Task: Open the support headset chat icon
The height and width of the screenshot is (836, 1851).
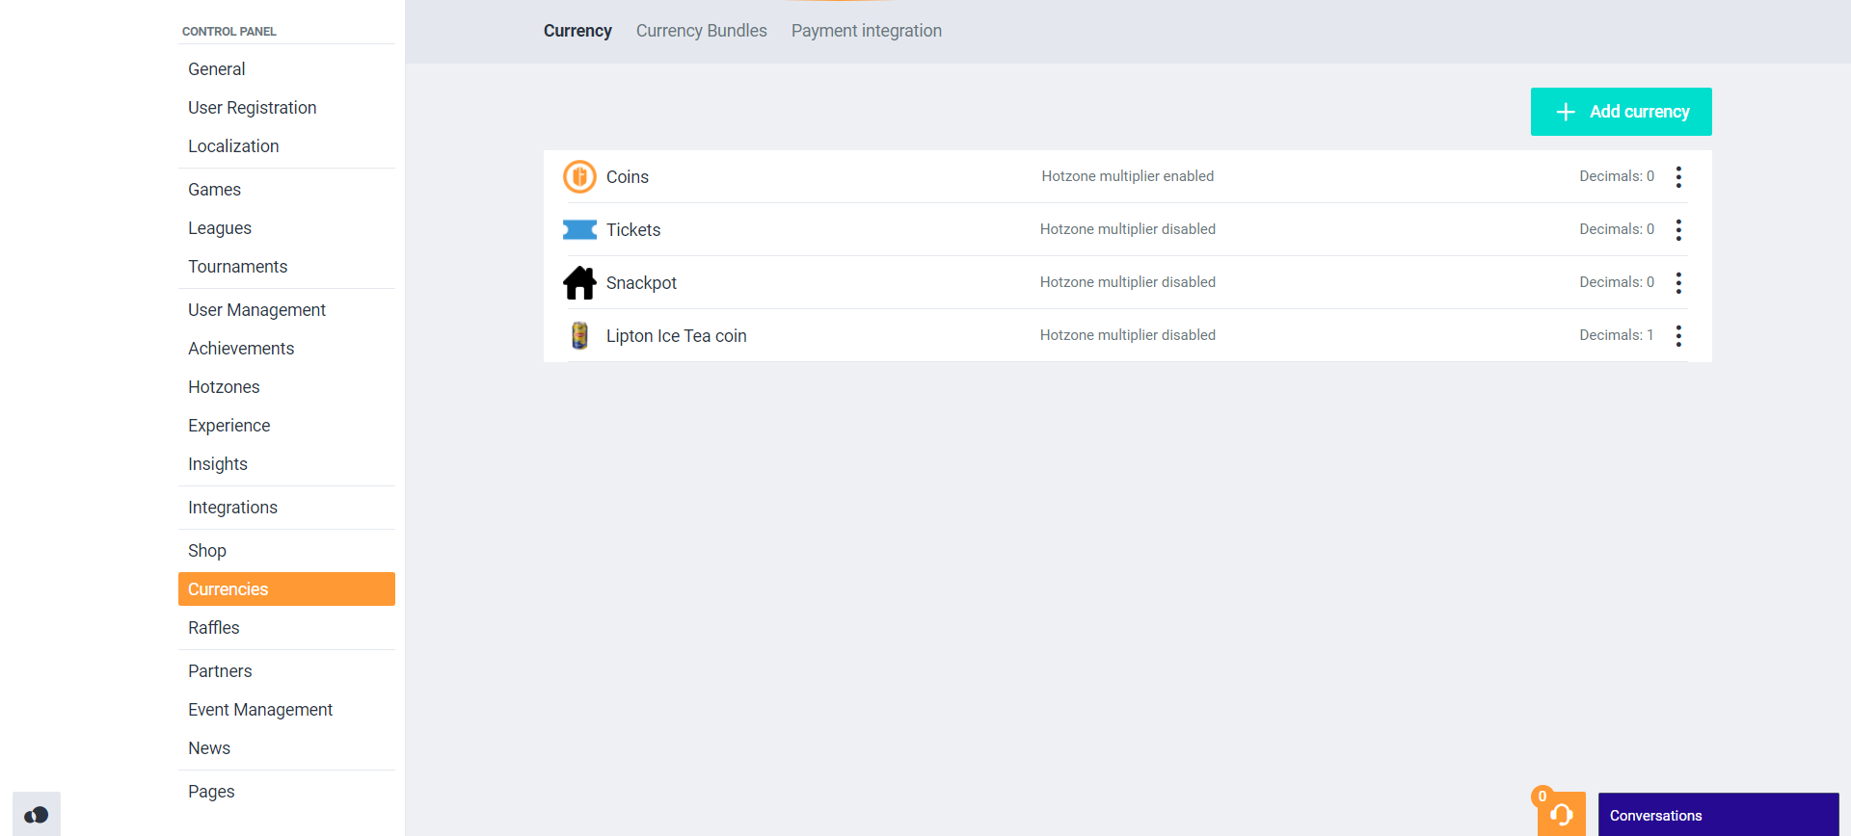Action: pos(1561,815)
